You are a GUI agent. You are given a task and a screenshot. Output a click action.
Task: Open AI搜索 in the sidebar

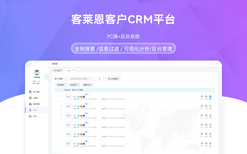coord(33,98)
